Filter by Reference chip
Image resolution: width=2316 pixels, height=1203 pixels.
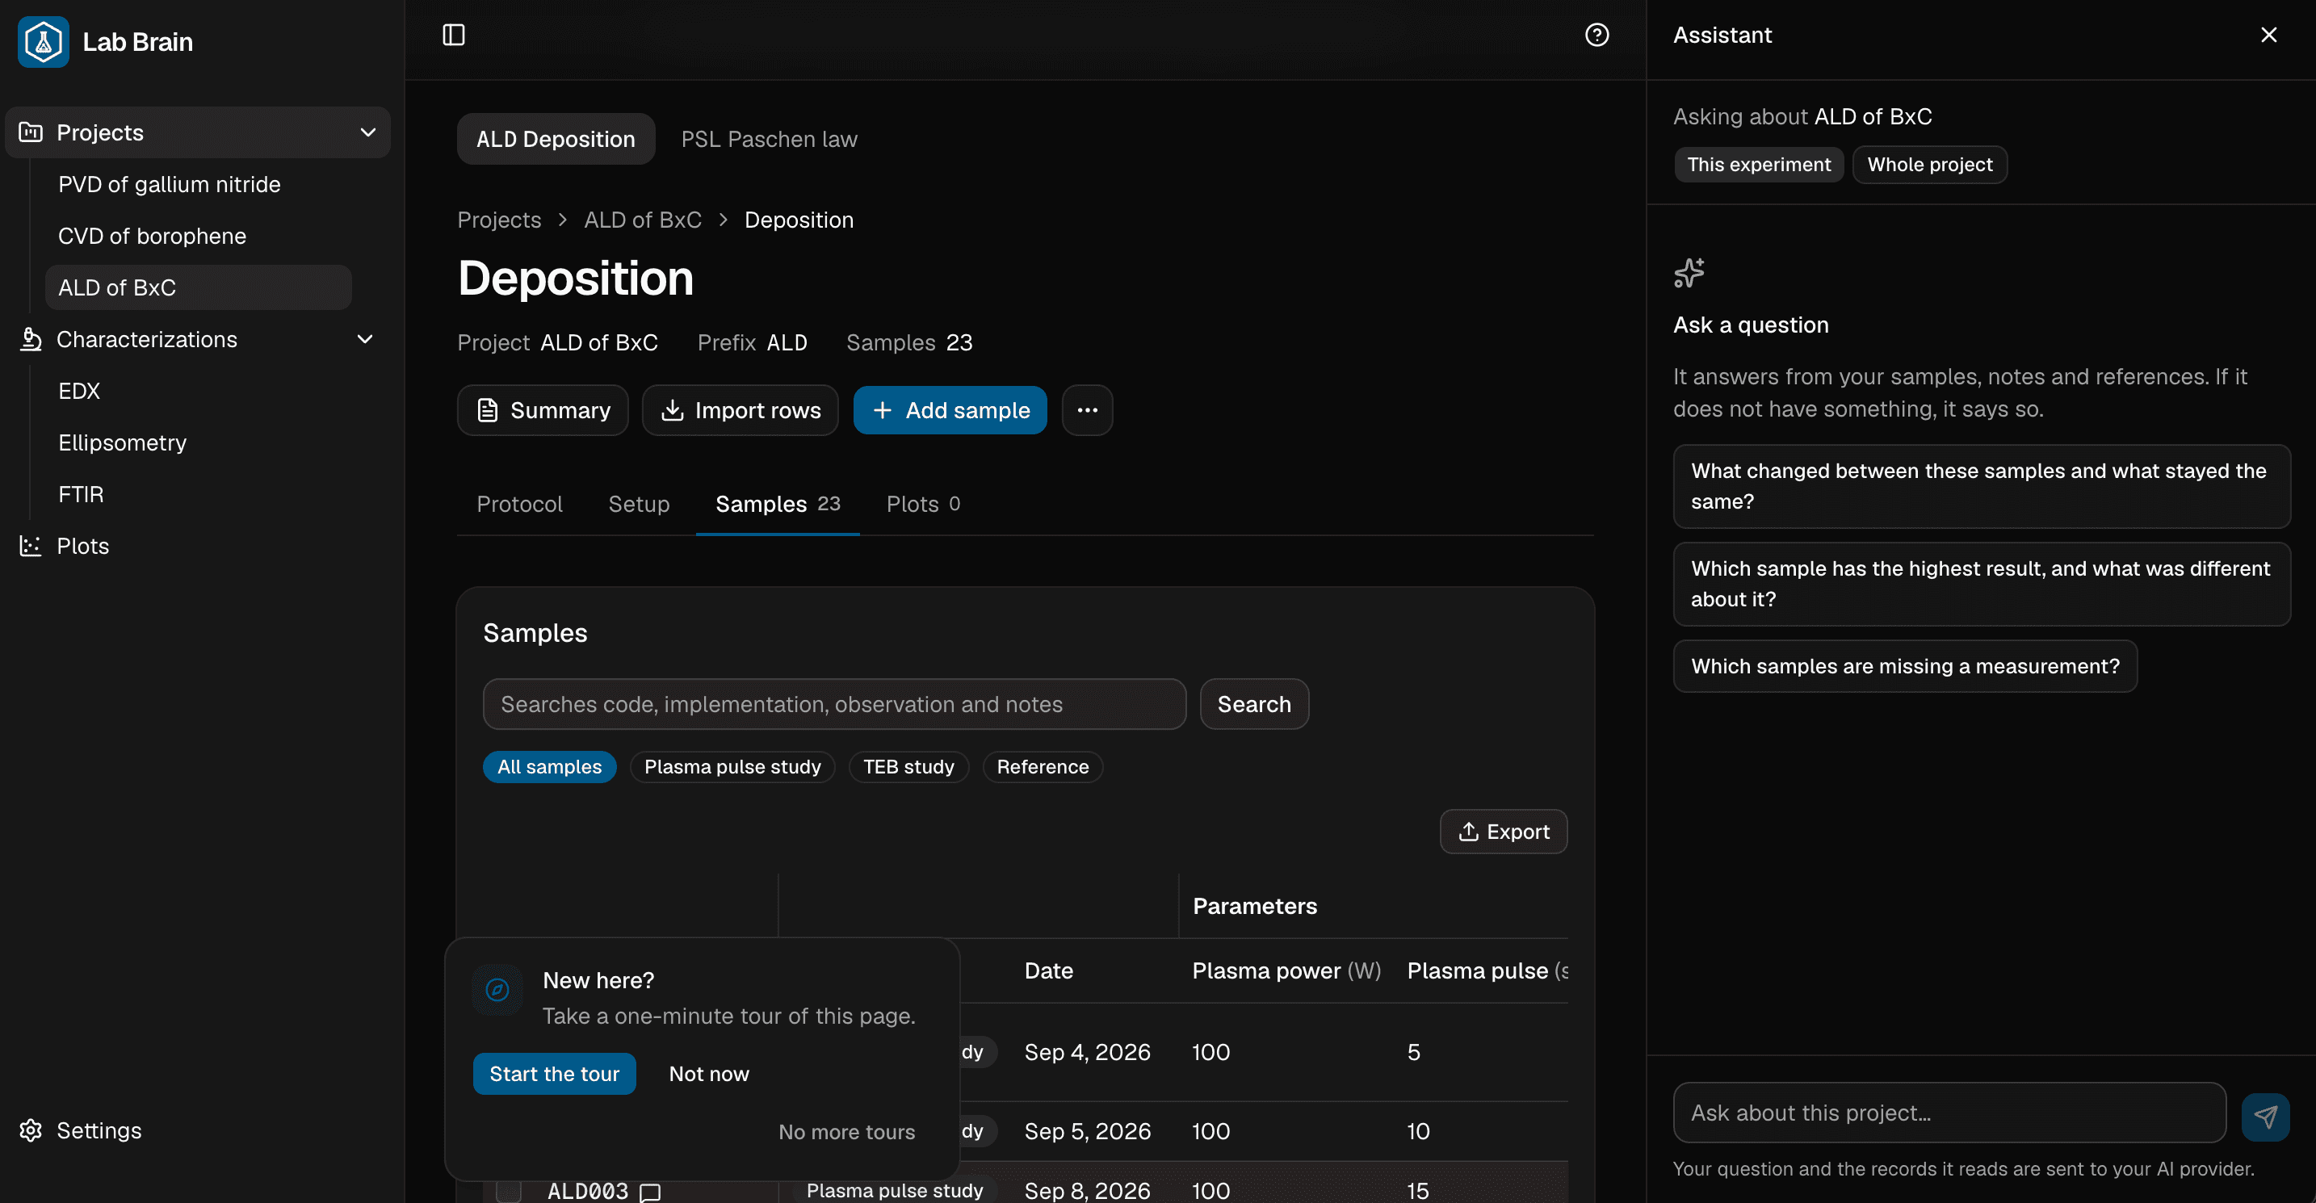(x=1042, y=767)
